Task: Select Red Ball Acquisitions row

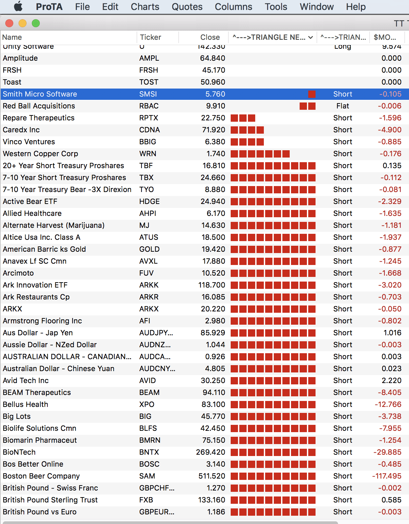Action: click(204, 106)
